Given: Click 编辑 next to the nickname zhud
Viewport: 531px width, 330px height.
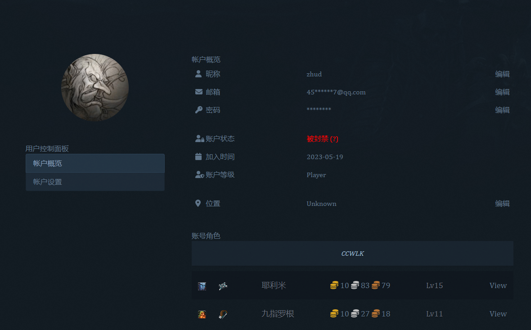Looking at the screenshot, I should coord(502,74).
